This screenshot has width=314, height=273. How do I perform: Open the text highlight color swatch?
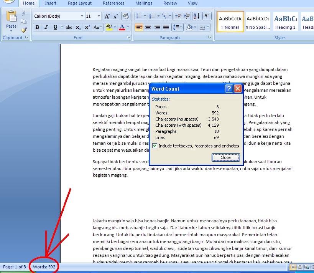[110, 27]
